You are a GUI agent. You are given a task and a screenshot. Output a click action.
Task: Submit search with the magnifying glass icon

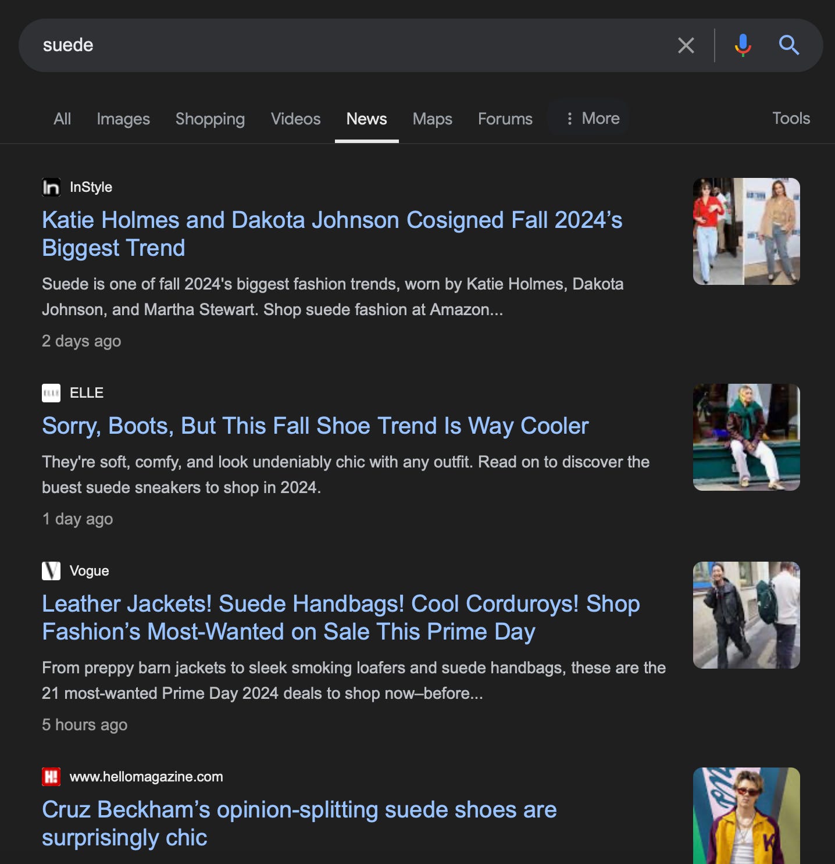pos(789,45)
